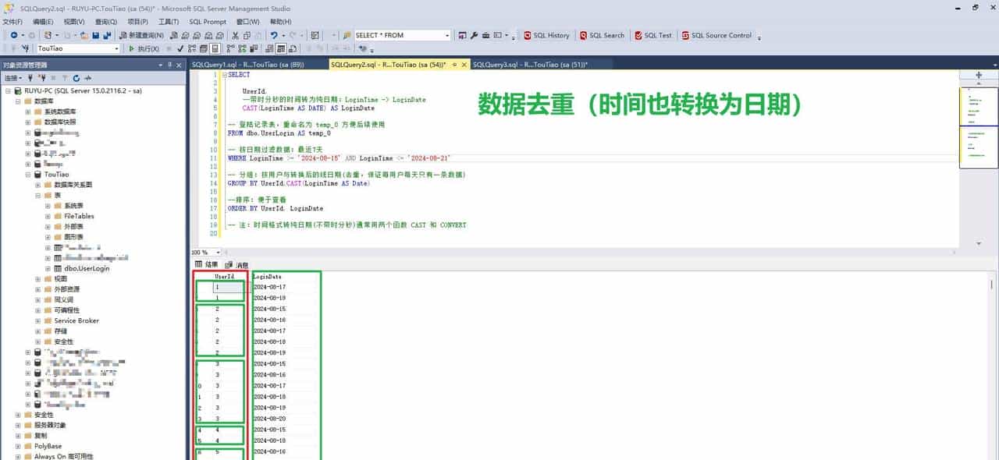Viewport: 999px width, 460px height.
Task: Open the SQL Prompt menu
Action: [208, 22]
